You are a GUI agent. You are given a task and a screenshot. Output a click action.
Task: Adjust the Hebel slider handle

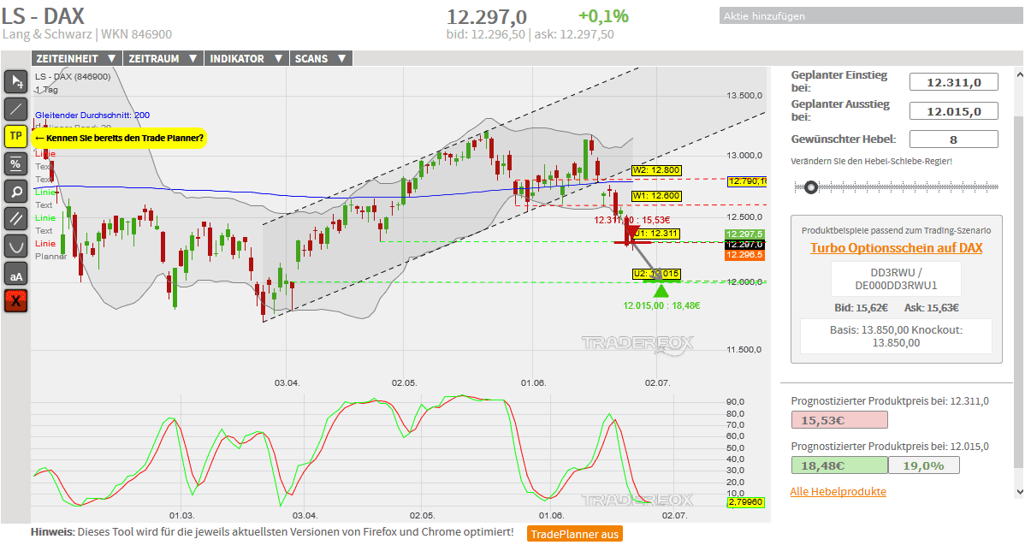coord(811,187)
